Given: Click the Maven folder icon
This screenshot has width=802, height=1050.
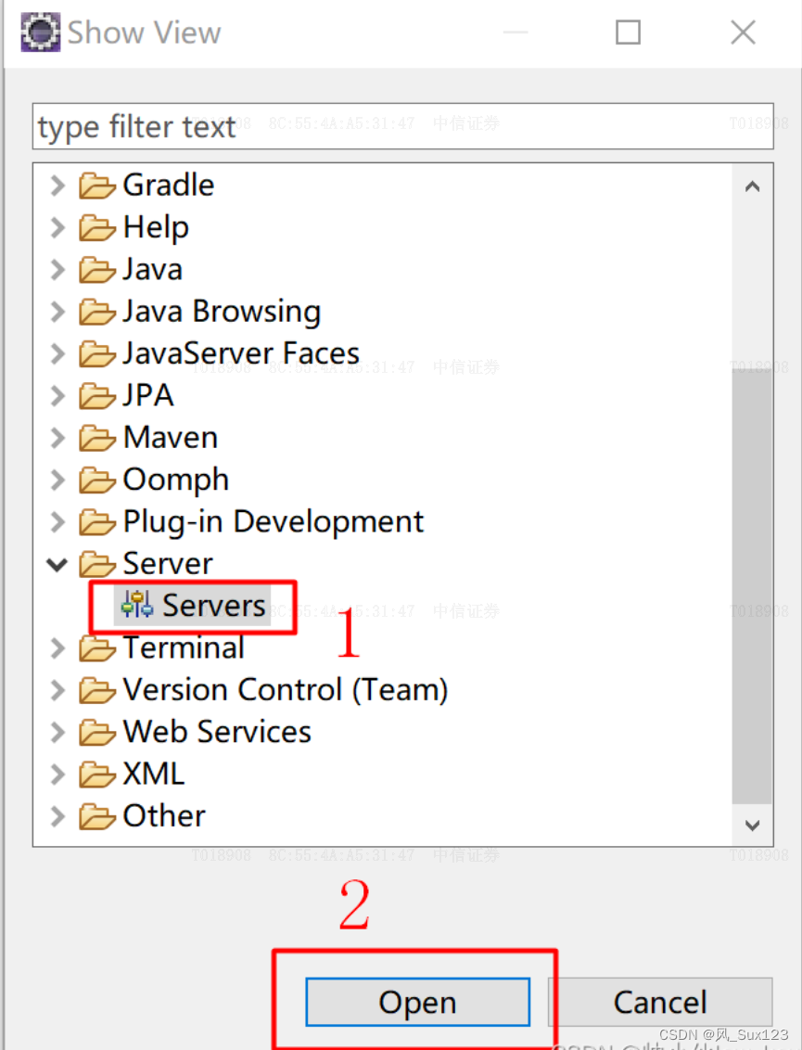Looking at the screenshot, I should tap(97, 438).
